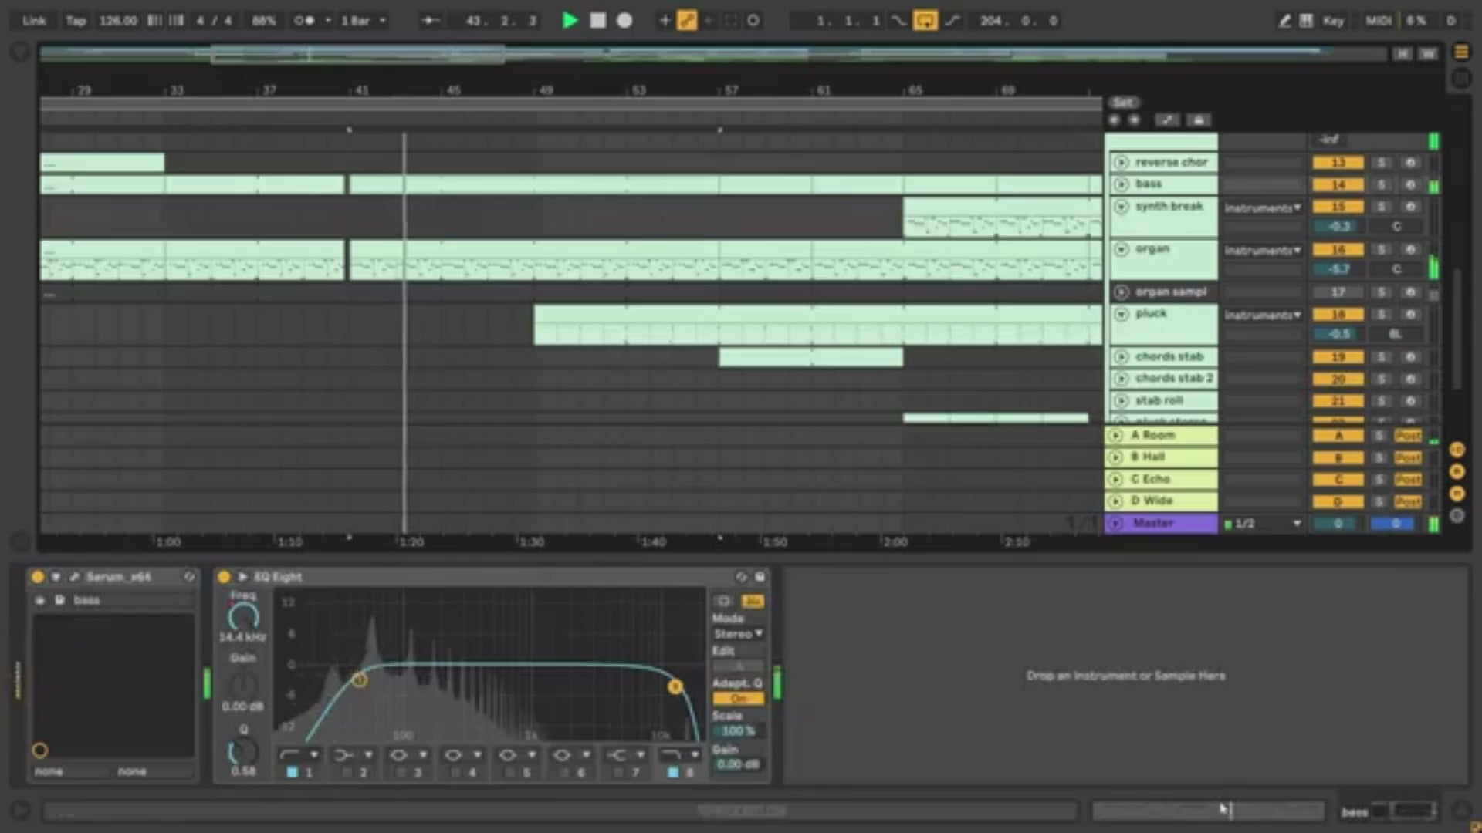Toggle track 13 activator for reverse chor
This screenshot has width=1482, height=833.
[1338, 163]
